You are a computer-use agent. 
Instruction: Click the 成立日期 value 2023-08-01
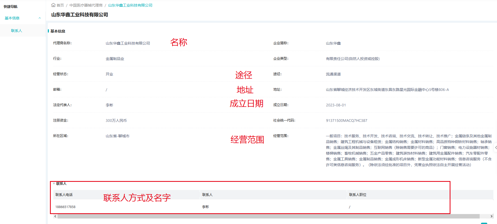tap(336, 105)
